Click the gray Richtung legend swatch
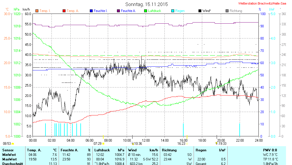The image size is (292, 165). pyautogui.click(x=227, y=11)
